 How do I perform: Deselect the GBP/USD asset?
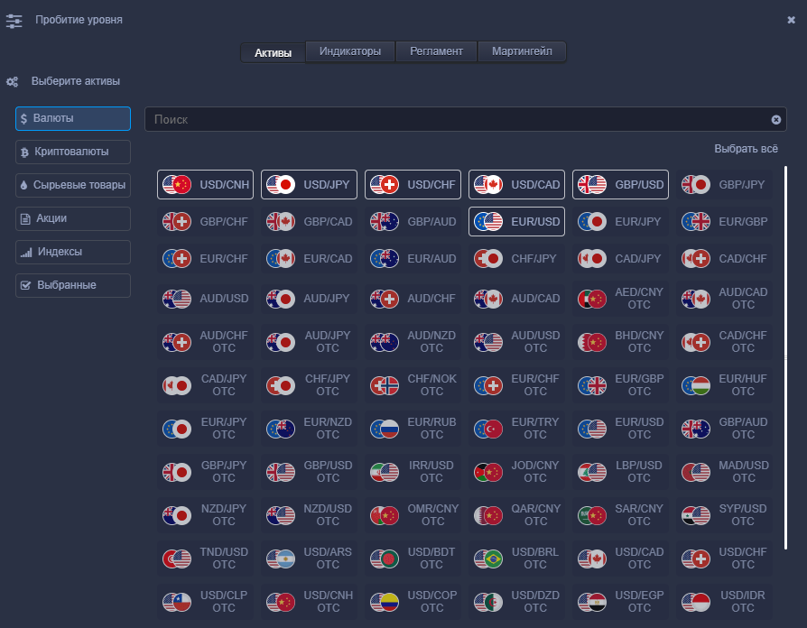[620, 185]
